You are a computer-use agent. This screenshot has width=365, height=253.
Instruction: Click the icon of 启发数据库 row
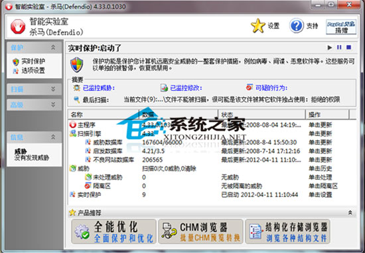(88, 151)
